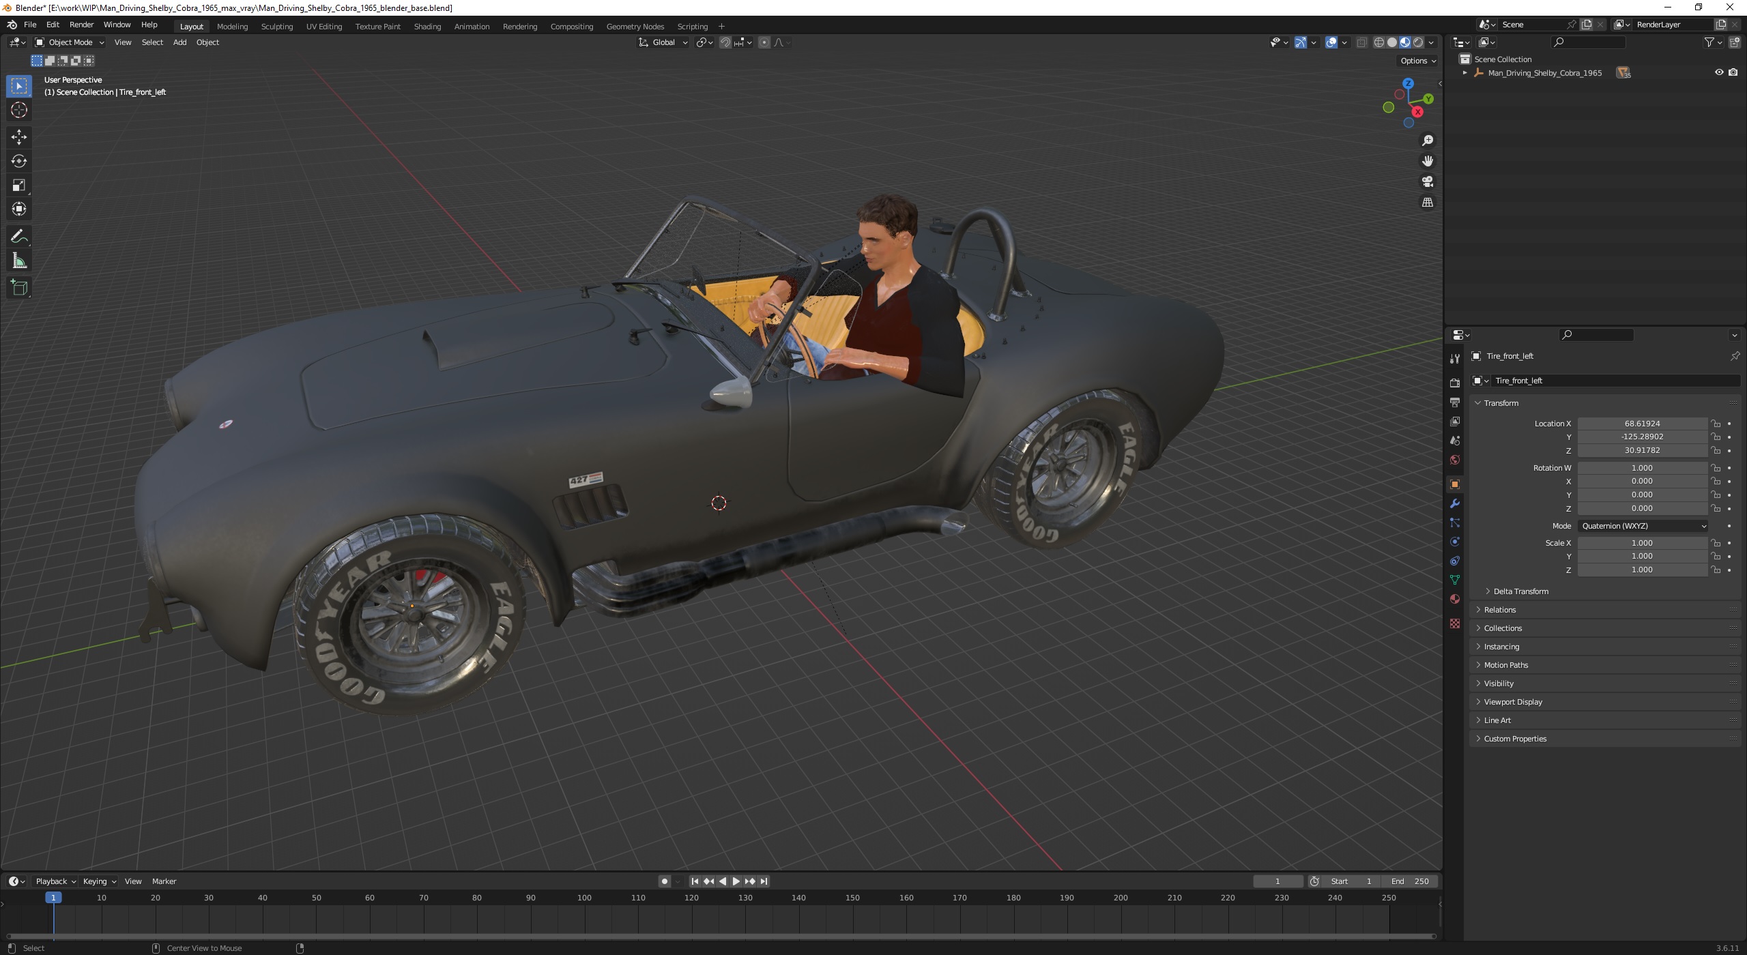Click the Options button in the viewport
Screen dimensions: 1747x955
point(1417,61)
